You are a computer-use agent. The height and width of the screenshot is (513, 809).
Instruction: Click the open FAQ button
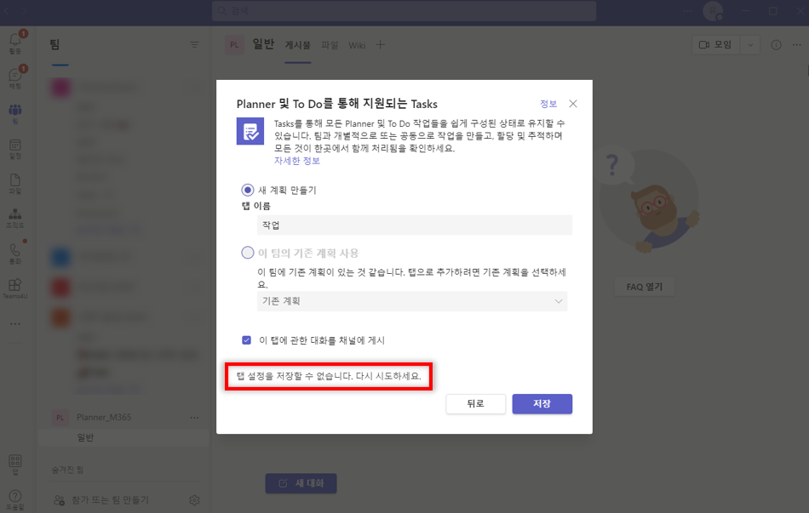[644, 287]
